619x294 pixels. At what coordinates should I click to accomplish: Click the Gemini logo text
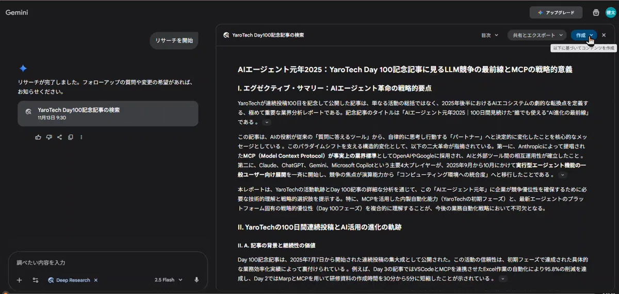pos(17,12)
